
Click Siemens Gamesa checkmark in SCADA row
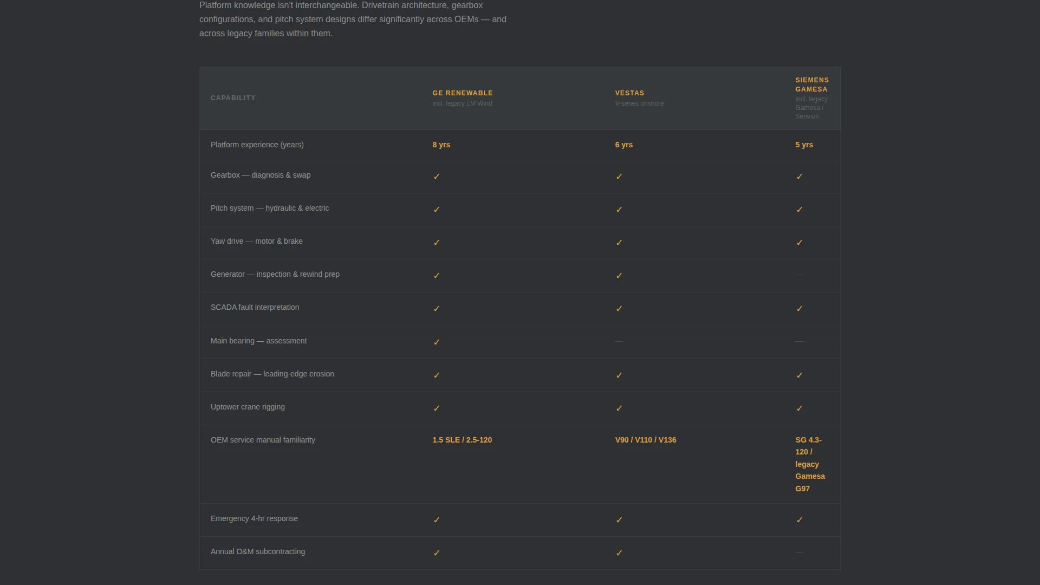[x=799, y=309]
